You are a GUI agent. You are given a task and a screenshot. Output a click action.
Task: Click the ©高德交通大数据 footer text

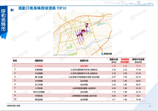pyautogui.click(x=13, y=106)
